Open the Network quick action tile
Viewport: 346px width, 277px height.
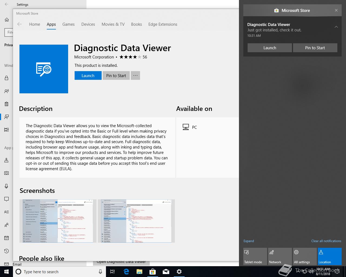click(280, 256)
